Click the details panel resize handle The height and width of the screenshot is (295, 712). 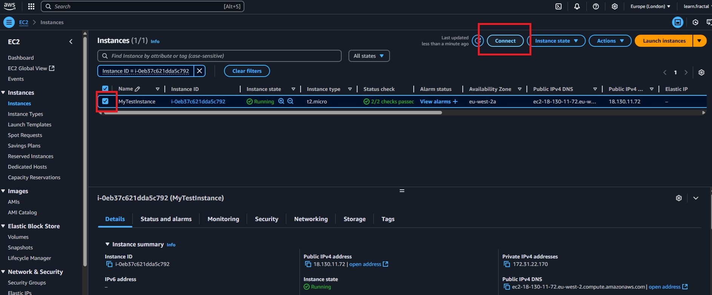(402, 191)
